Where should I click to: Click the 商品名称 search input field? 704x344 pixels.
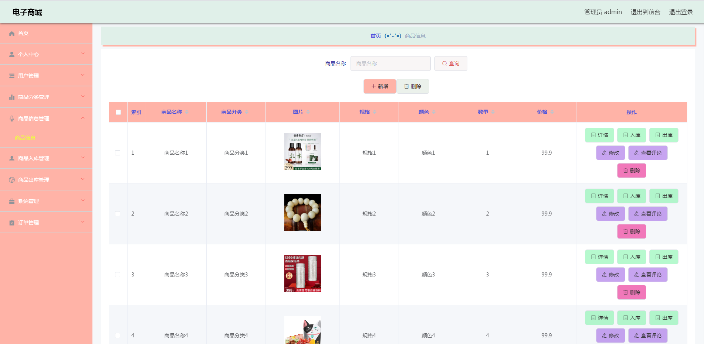click(x=390, y=63)
